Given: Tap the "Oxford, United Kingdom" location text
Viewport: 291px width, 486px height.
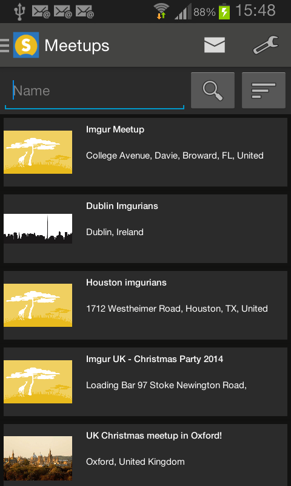Looking at the screenshot, I should click(135, 462).
